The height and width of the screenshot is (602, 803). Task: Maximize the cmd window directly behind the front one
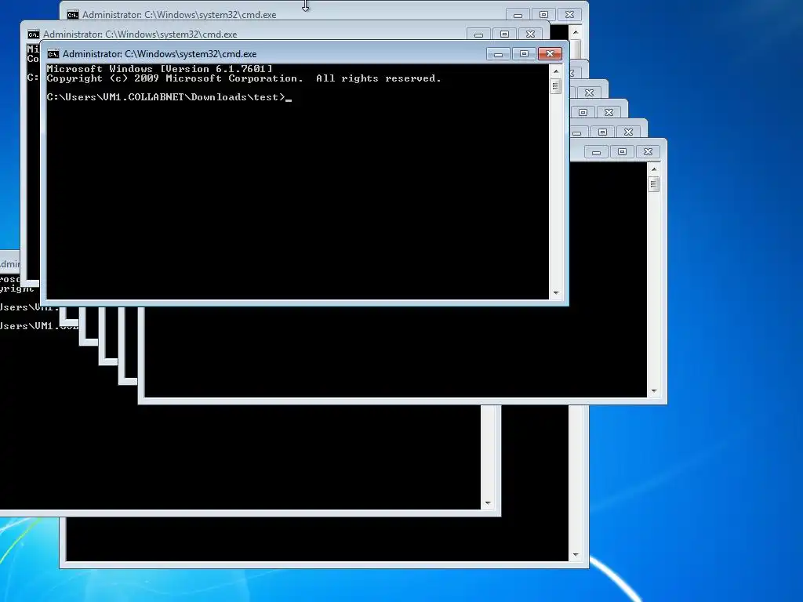tap(504, 34)
